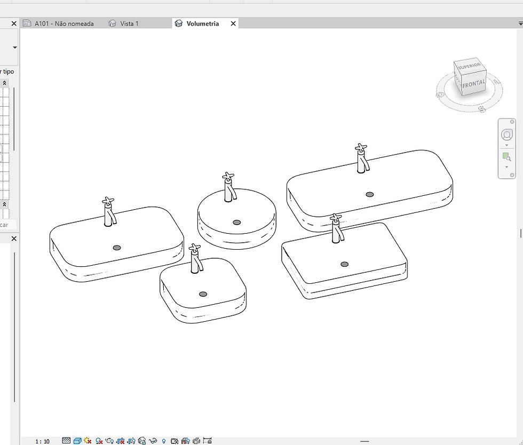523x445 pixels.
Task: Click the Zoom Region icon in navigation bar
Action: tap(506, 157)
